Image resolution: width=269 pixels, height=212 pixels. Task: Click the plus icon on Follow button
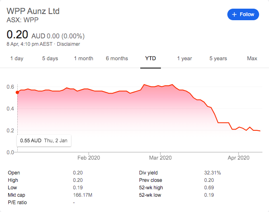(x=234, y=14)
